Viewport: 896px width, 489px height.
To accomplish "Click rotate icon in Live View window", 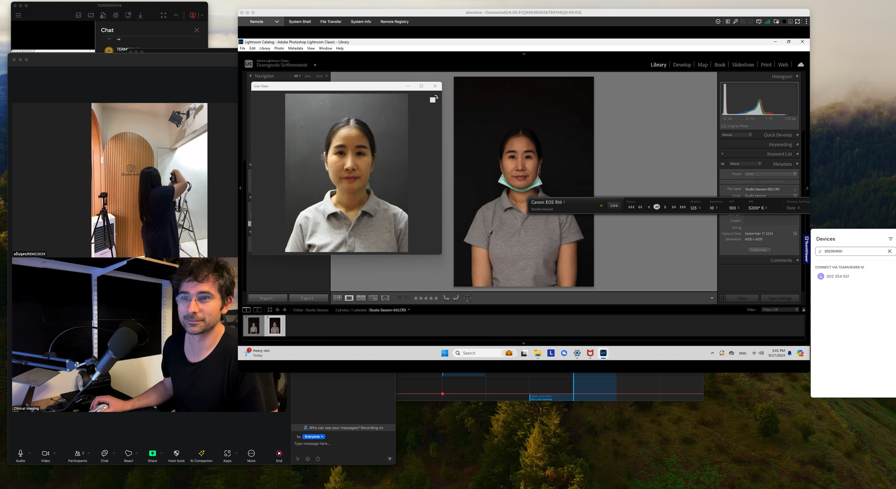I will click(x=434, y=99).
